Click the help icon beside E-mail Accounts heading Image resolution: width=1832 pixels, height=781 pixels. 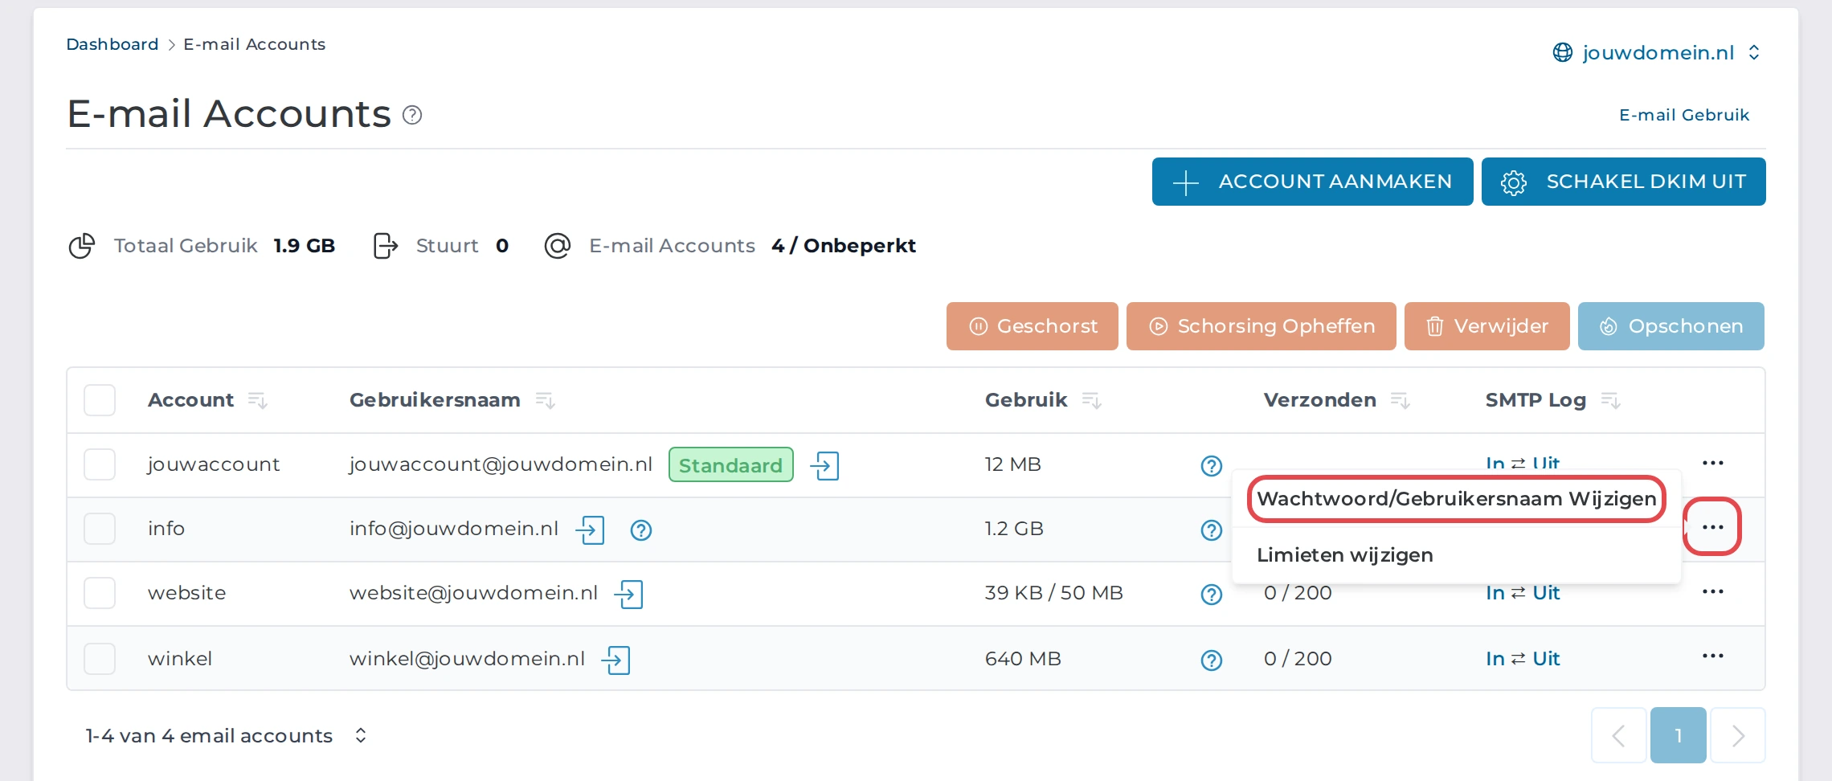click(412, 116)
